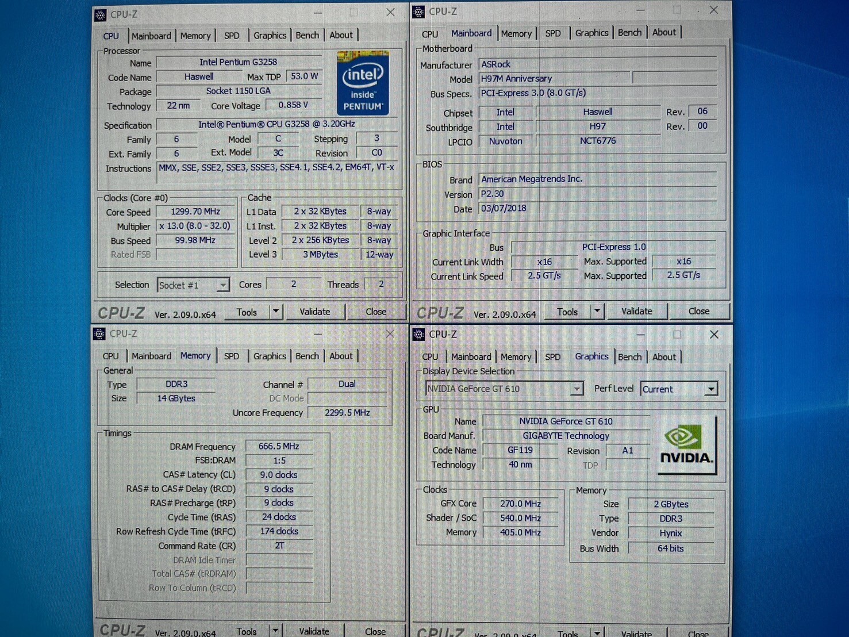Click Manufacturer field ASRock
Viewport: 849px width, 637px height.
598,64
